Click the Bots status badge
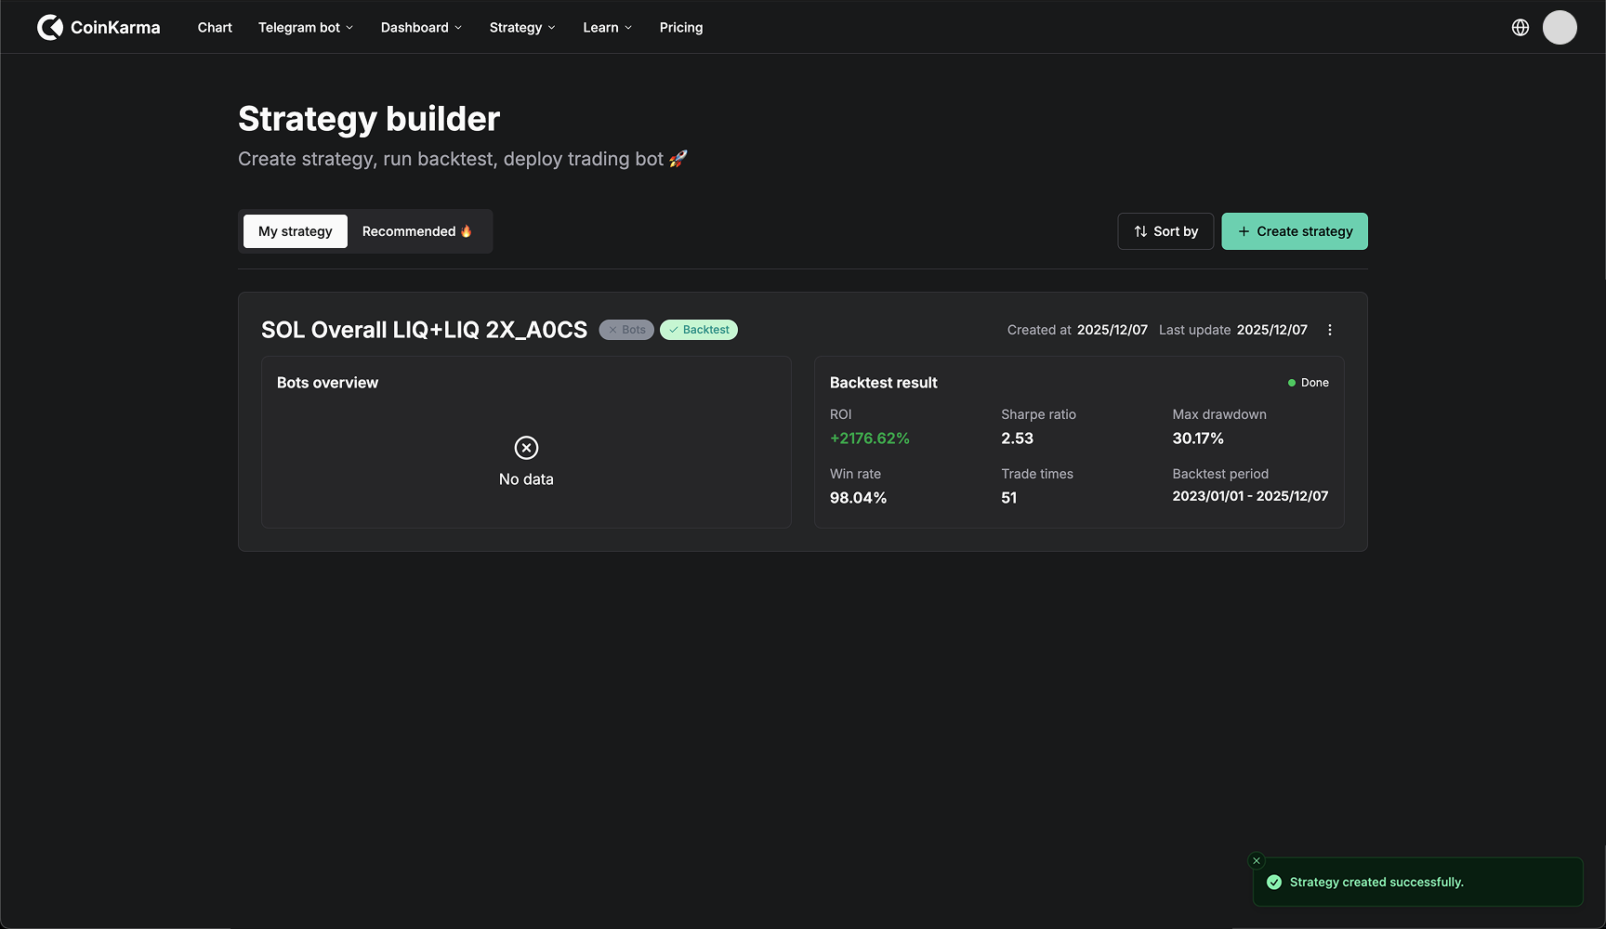 (x=626, y=330)
